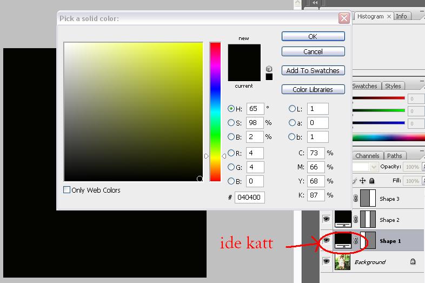Toggle visibility of the Background layer
This screenshot has width=425, height=283.
[x=326, y=261]
